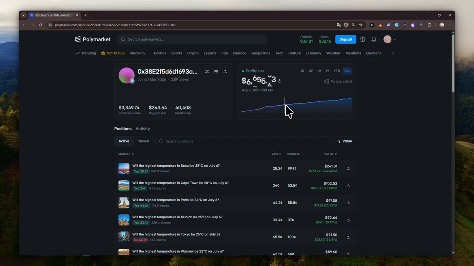Set the chart range to 1D
Screen dimensions: 474x266
tap(302, 71)
